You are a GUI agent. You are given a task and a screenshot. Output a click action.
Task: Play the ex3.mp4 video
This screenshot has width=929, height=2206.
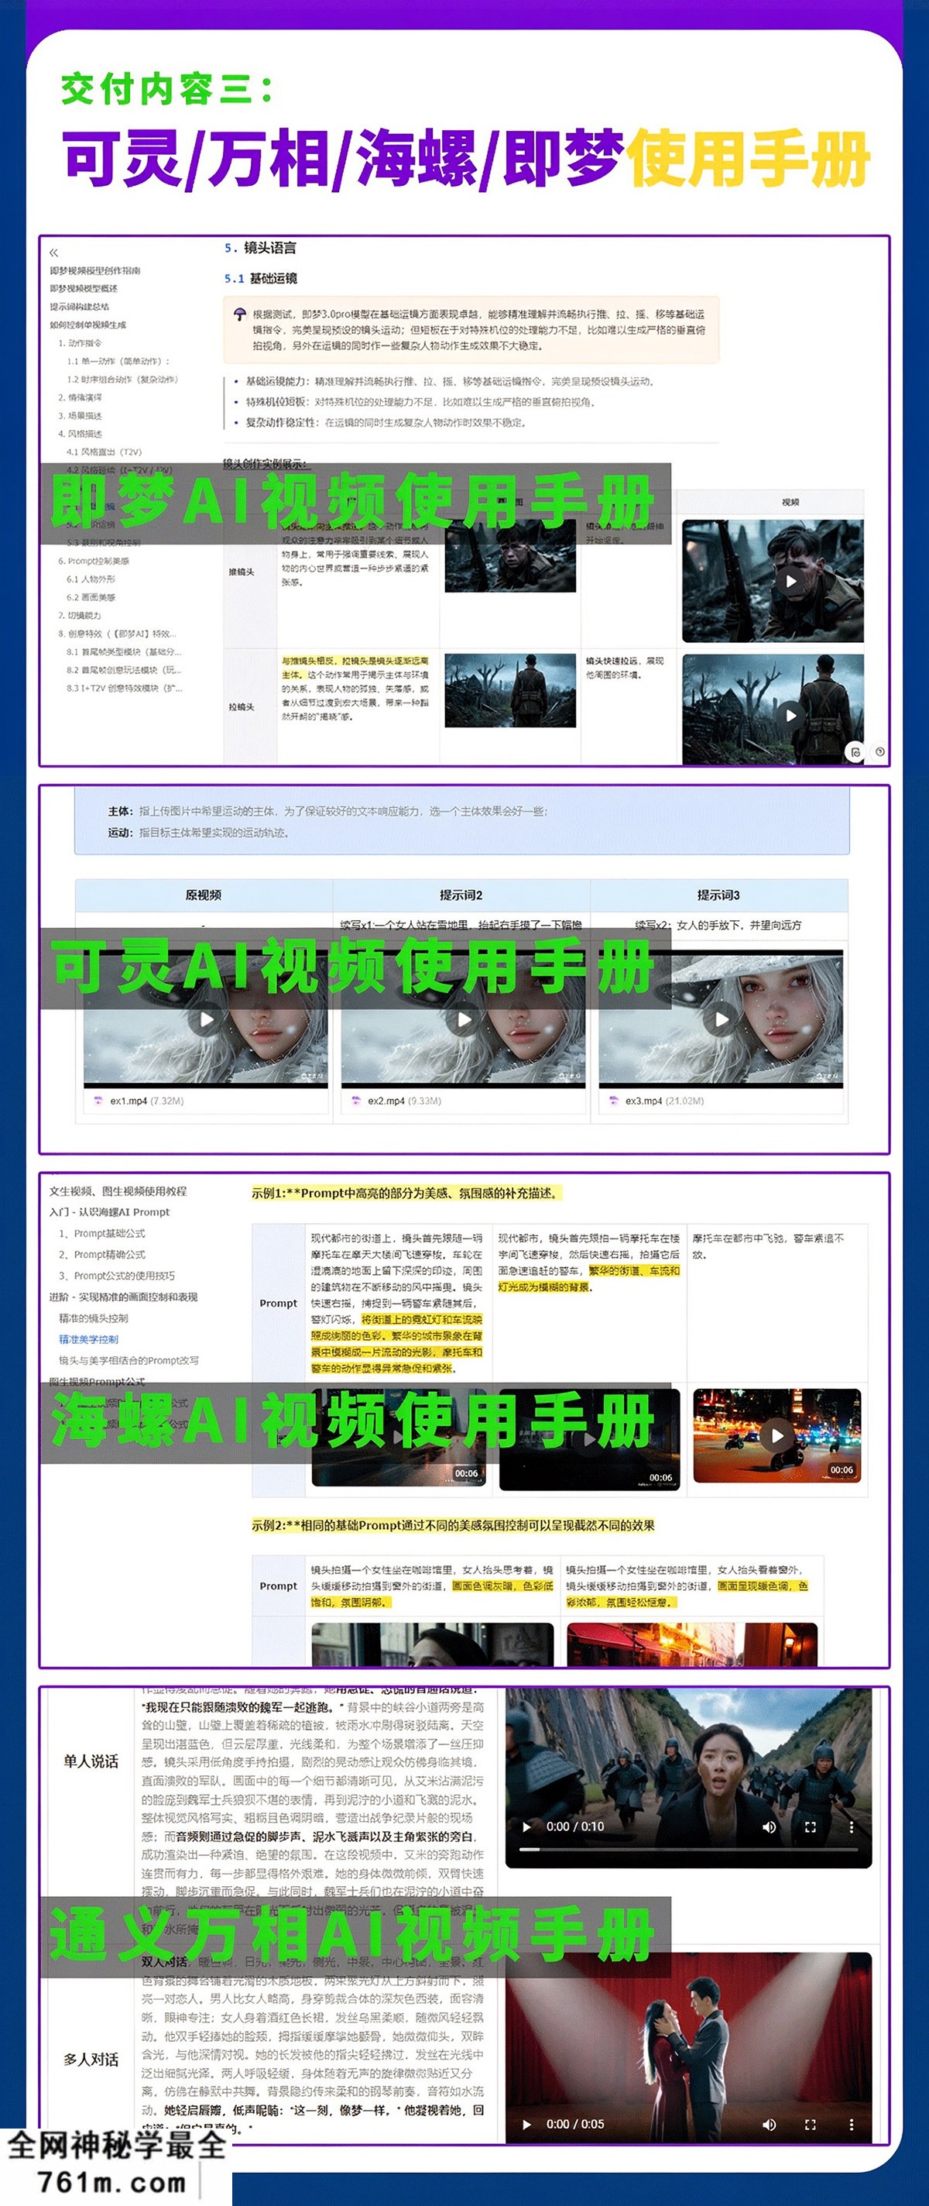point(722,1019)
